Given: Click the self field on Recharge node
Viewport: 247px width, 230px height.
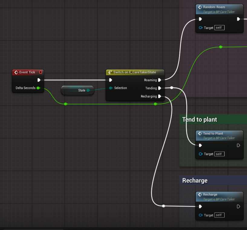Looking at the screenshot, I should pos(219,215).
